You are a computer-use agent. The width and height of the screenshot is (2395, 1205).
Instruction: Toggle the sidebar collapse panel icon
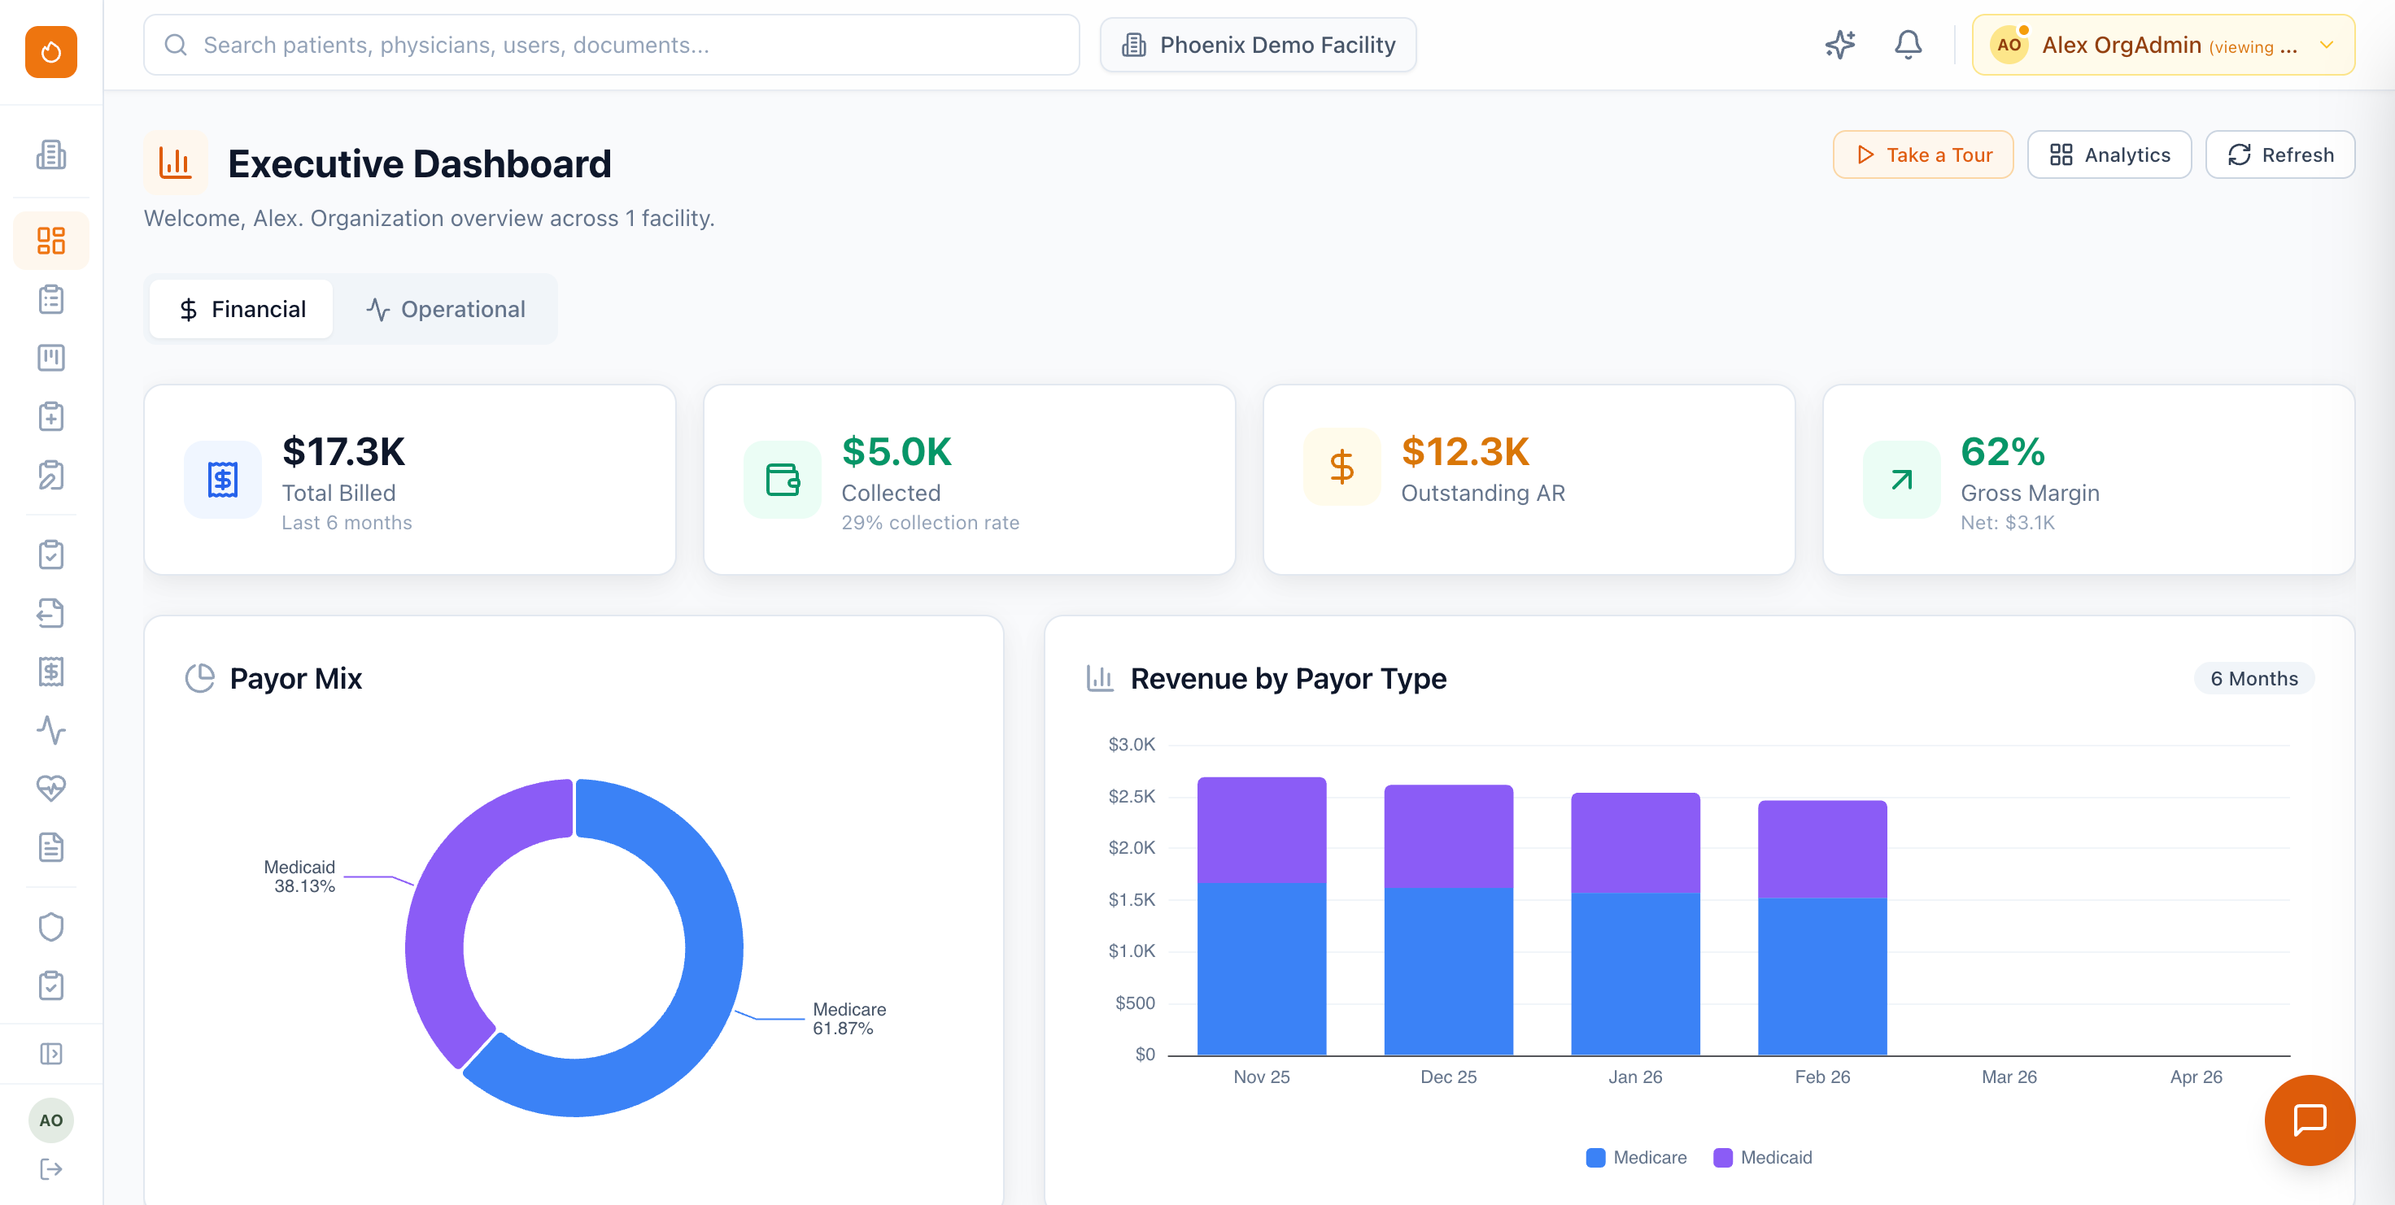pos(51,1053)
